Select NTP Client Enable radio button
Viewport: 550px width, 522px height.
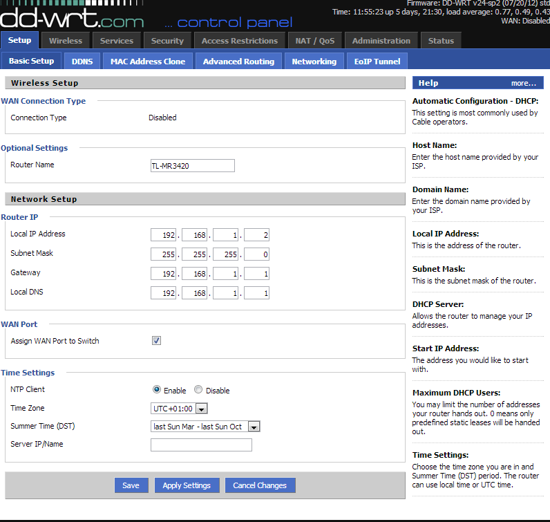tap(157, 390)
